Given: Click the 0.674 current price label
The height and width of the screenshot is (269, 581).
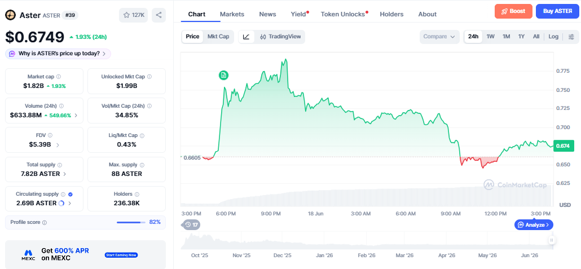Looking at the screenshot, I should pos(563,145).
